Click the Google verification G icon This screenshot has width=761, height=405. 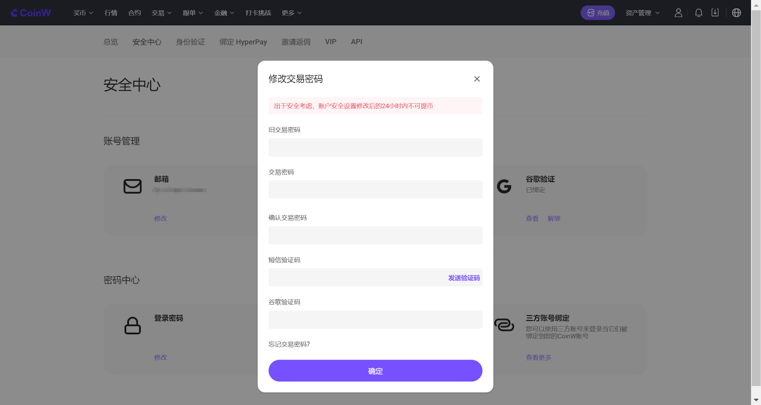tap(504, 186)
